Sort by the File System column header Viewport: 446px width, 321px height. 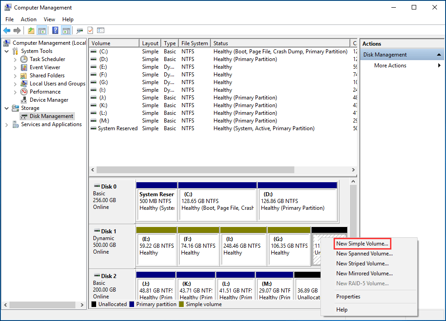point(195,43)
